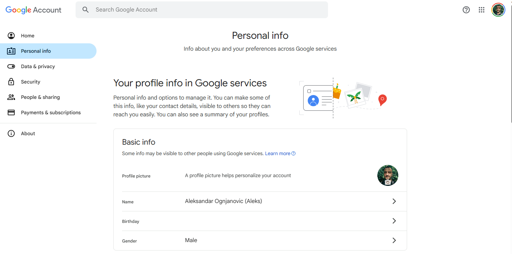
Task: Click the Personal info ID card icon
Action: pos(11,51)
